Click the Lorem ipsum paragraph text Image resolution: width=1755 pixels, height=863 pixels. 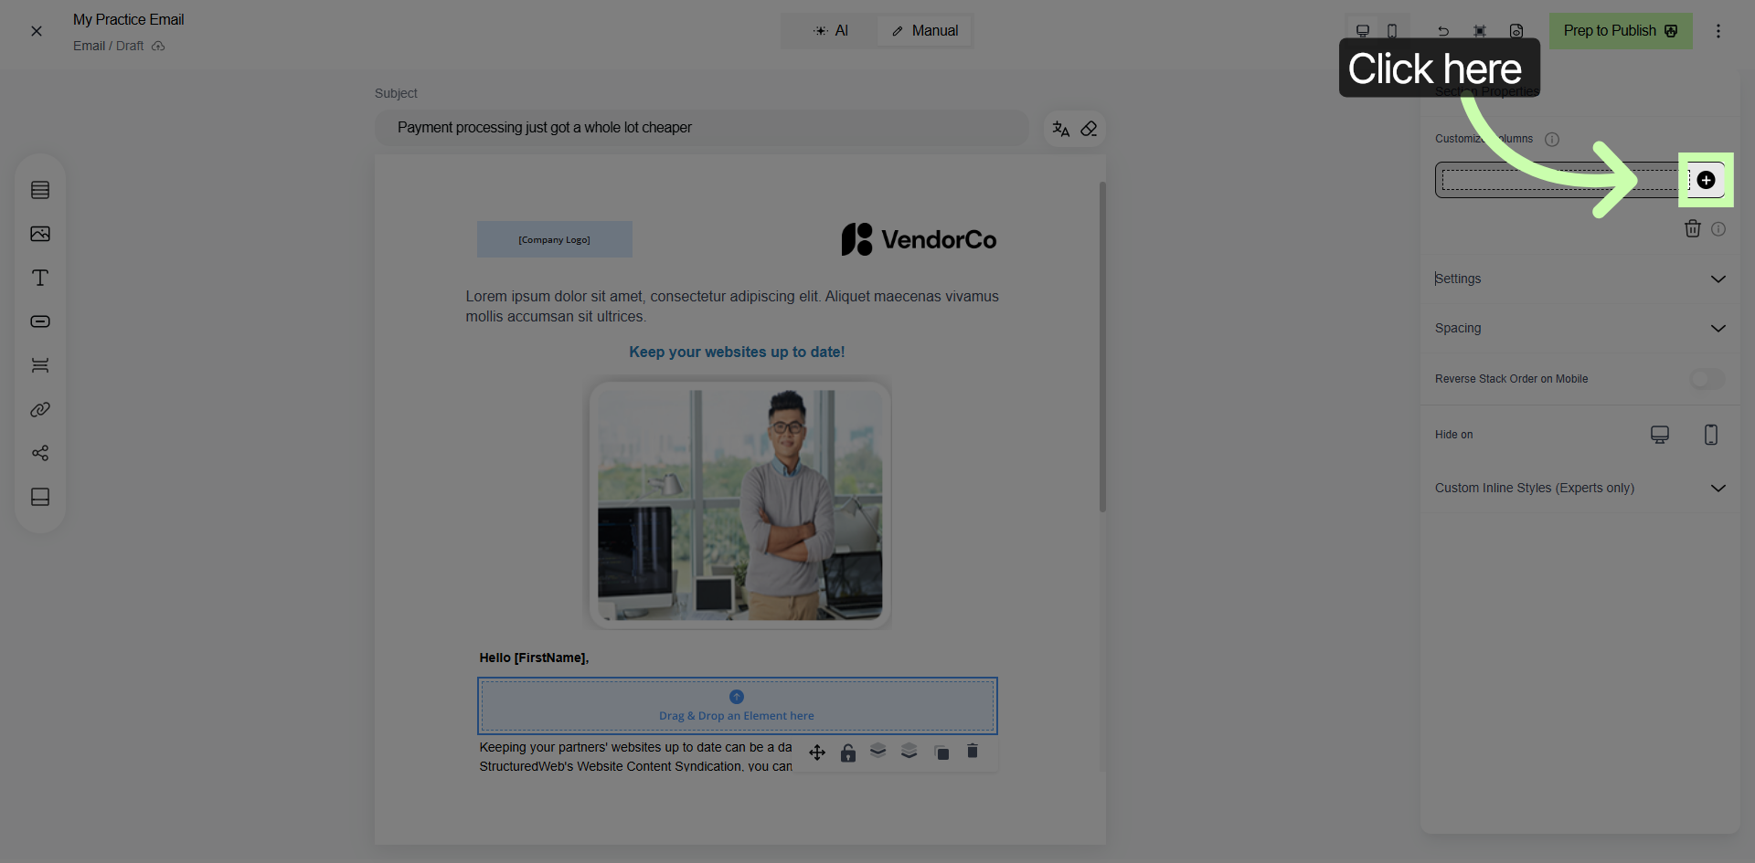coord(732,306)
